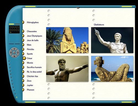The image size is (138, 106).
Task: Pick the word Chichén Itza
Action: tap(32, 76)
